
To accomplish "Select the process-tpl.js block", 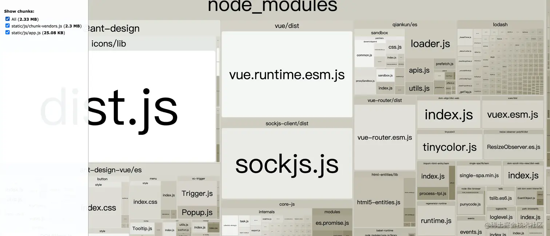I will pos(433,193).
